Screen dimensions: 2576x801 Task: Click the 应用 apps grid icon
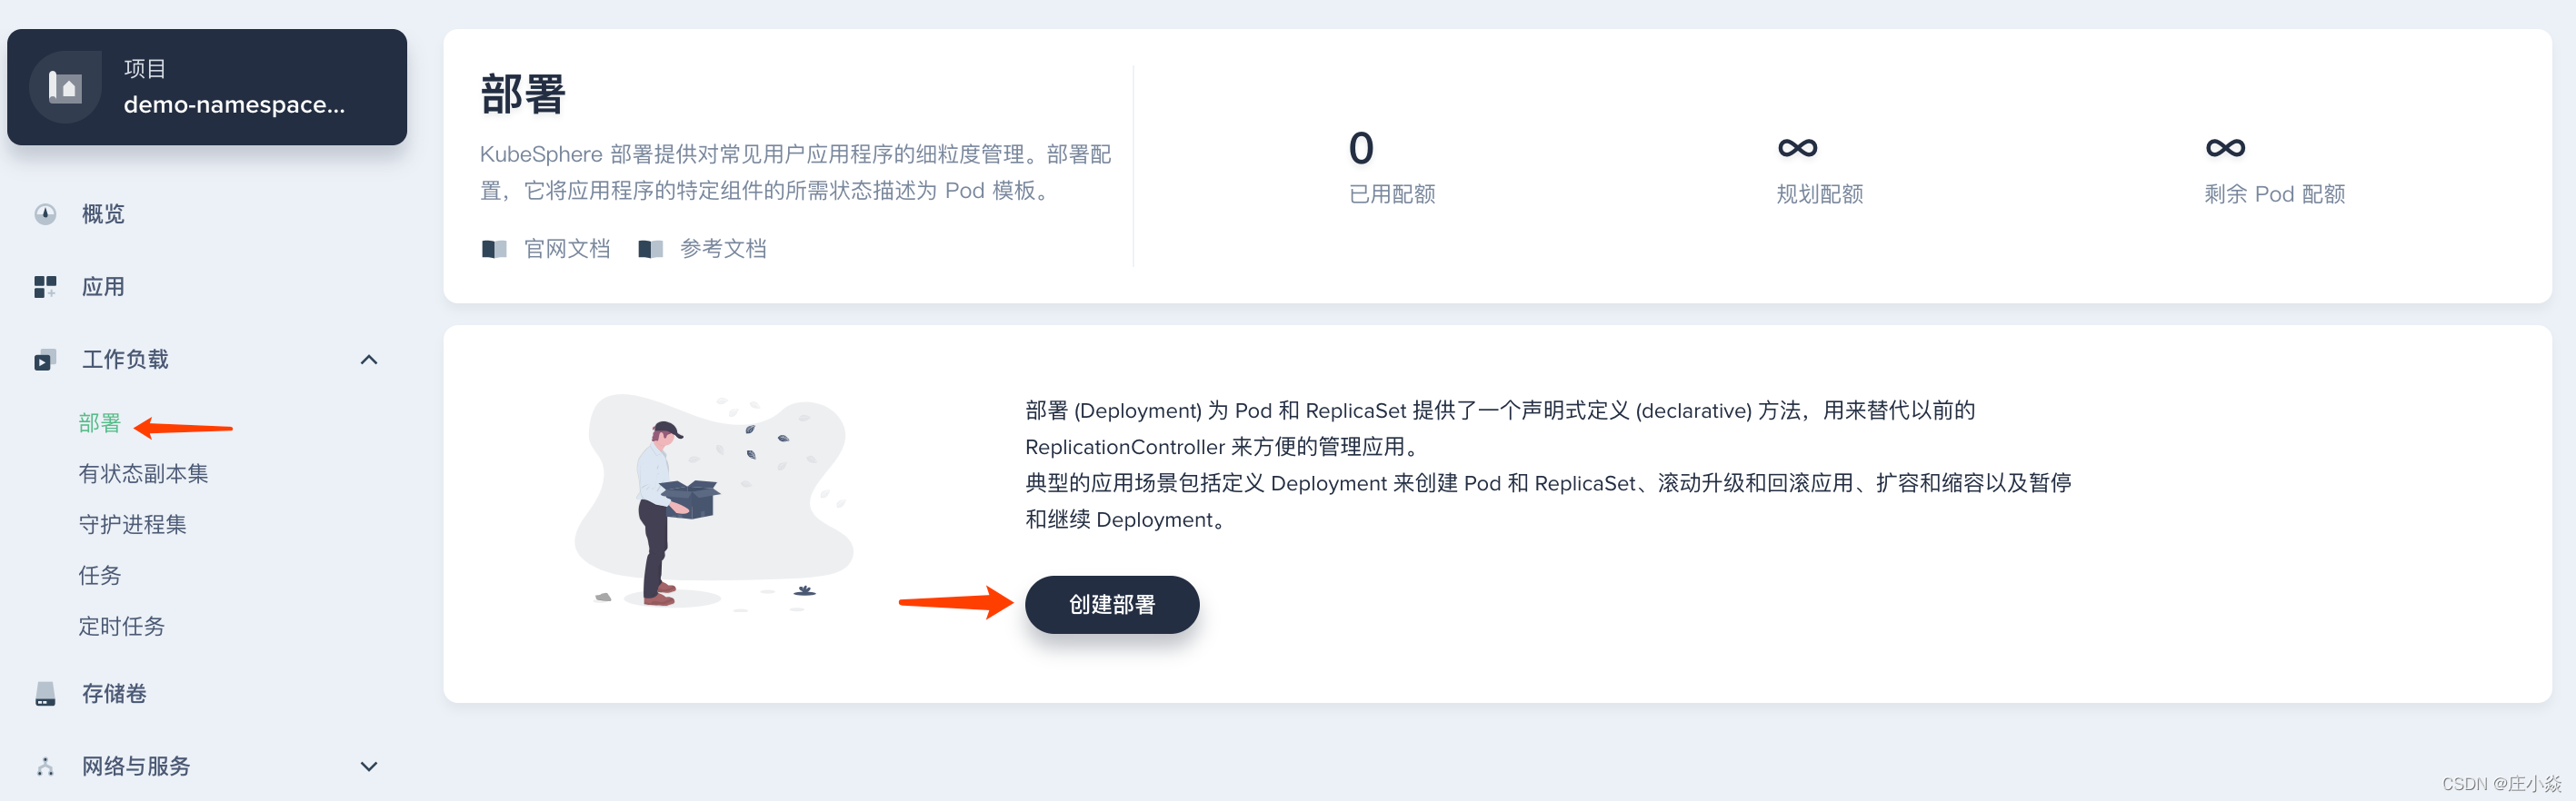pos(45,287)
